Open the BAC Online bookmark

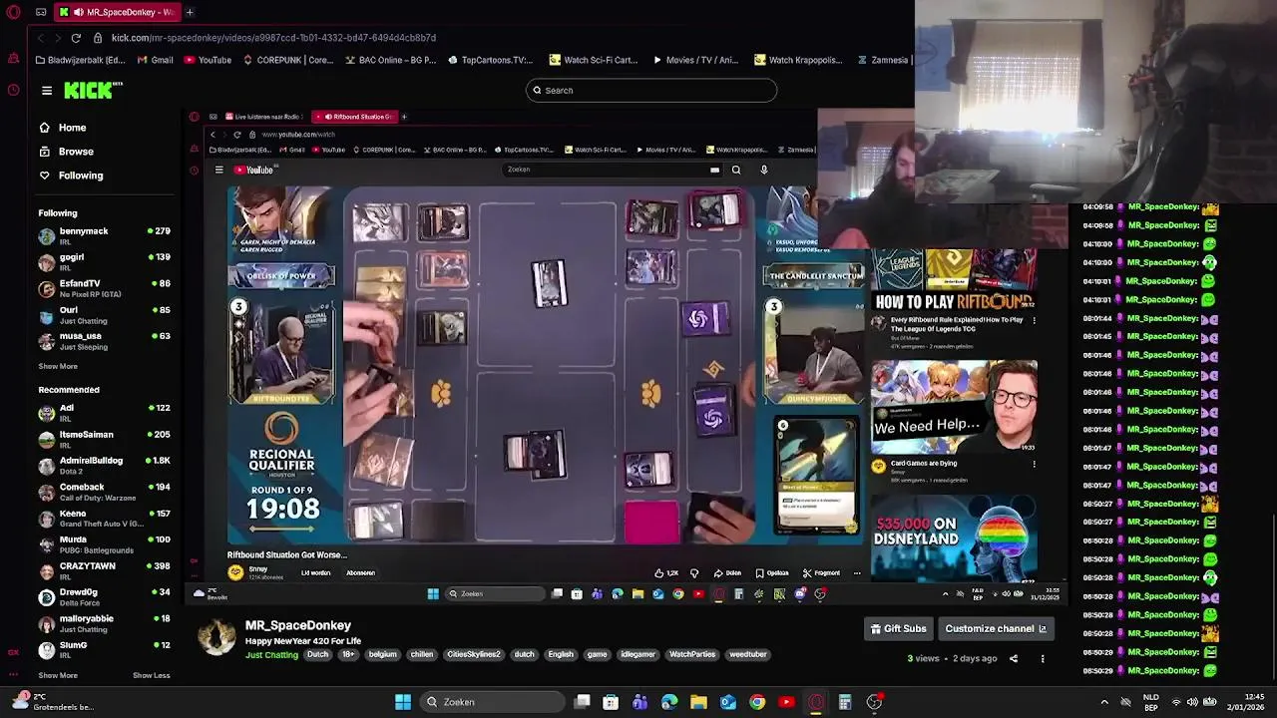coord(390,60)
